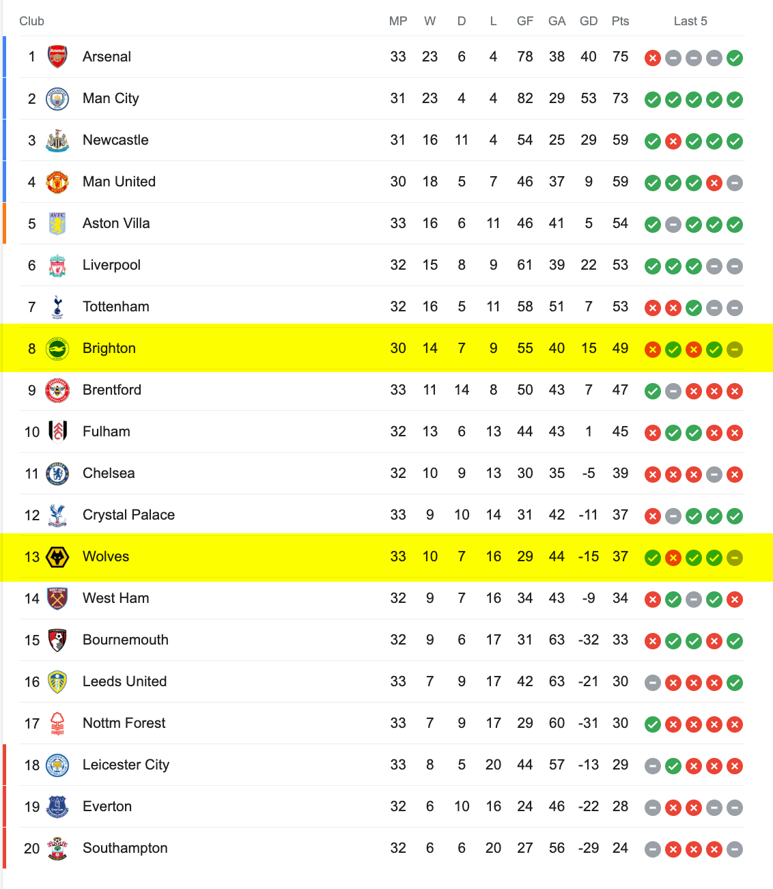The height and width of the screenshot is (889, 773).
Task: Click Leeds United's latest green win icon
Action: [x=735, y=683]
